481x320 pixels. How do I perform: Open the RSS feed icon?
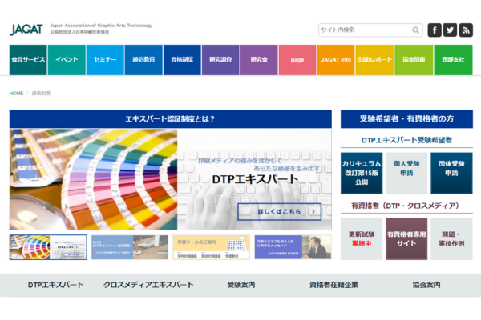[x=466, y=30]
